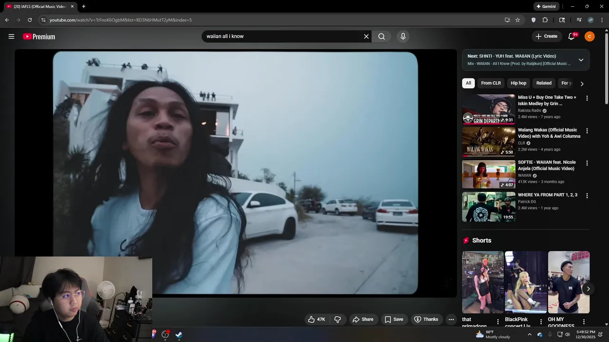Install app icon in address bar
The height and width of the screenshot is (342, 609).
pos(507,20)
